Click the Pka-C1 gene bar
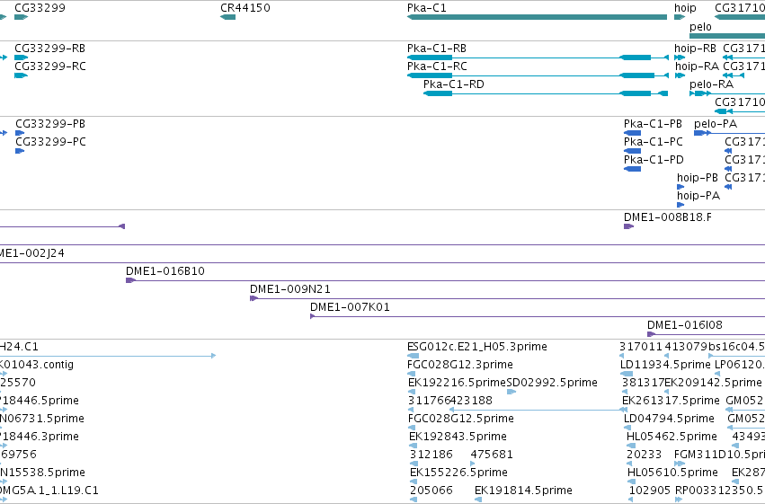 coord(537,17)
